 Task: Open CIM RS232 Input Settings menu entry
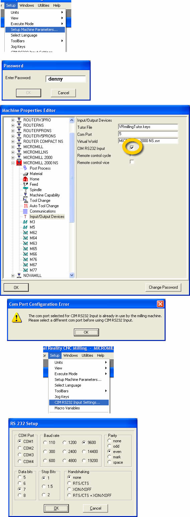point(79,402)
